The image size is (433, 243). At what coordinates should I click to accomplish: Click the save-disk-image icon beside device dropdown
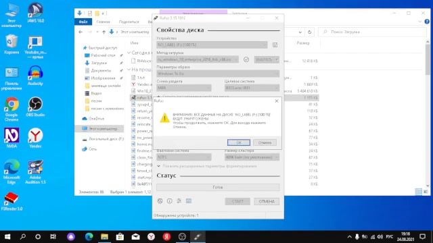275,45
